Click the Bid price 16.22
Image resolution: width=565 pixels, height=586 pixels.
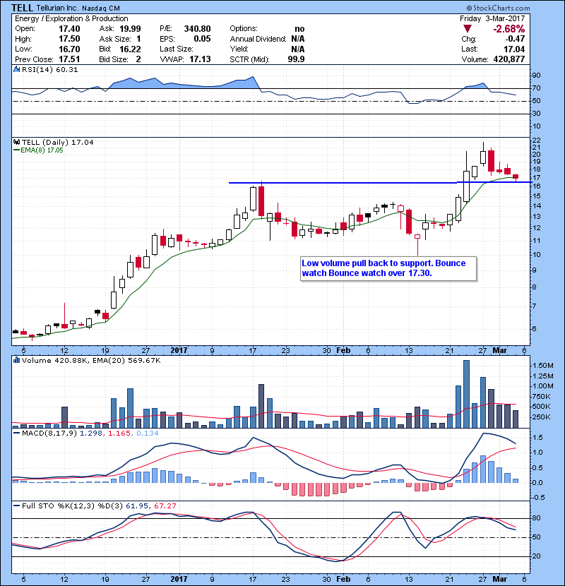click(x=130, y=49)
